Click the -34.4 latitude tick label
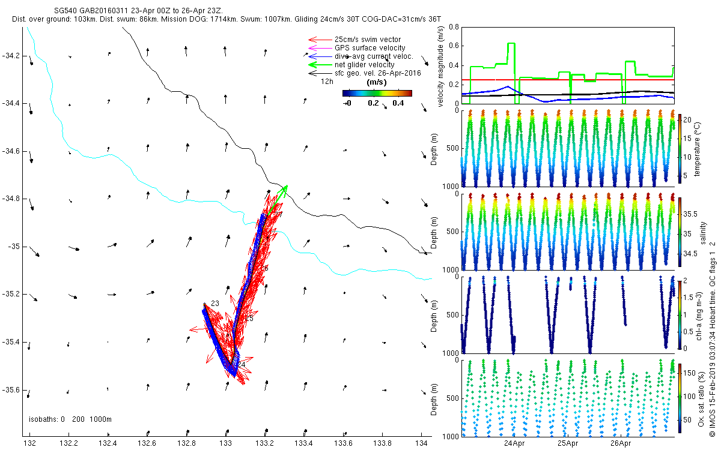Screen dimensions: 721x450 tap(11, 103)
